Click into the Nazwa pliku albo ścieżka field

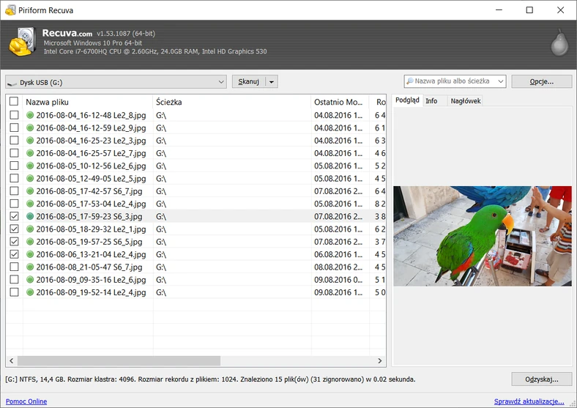(452, 81)
